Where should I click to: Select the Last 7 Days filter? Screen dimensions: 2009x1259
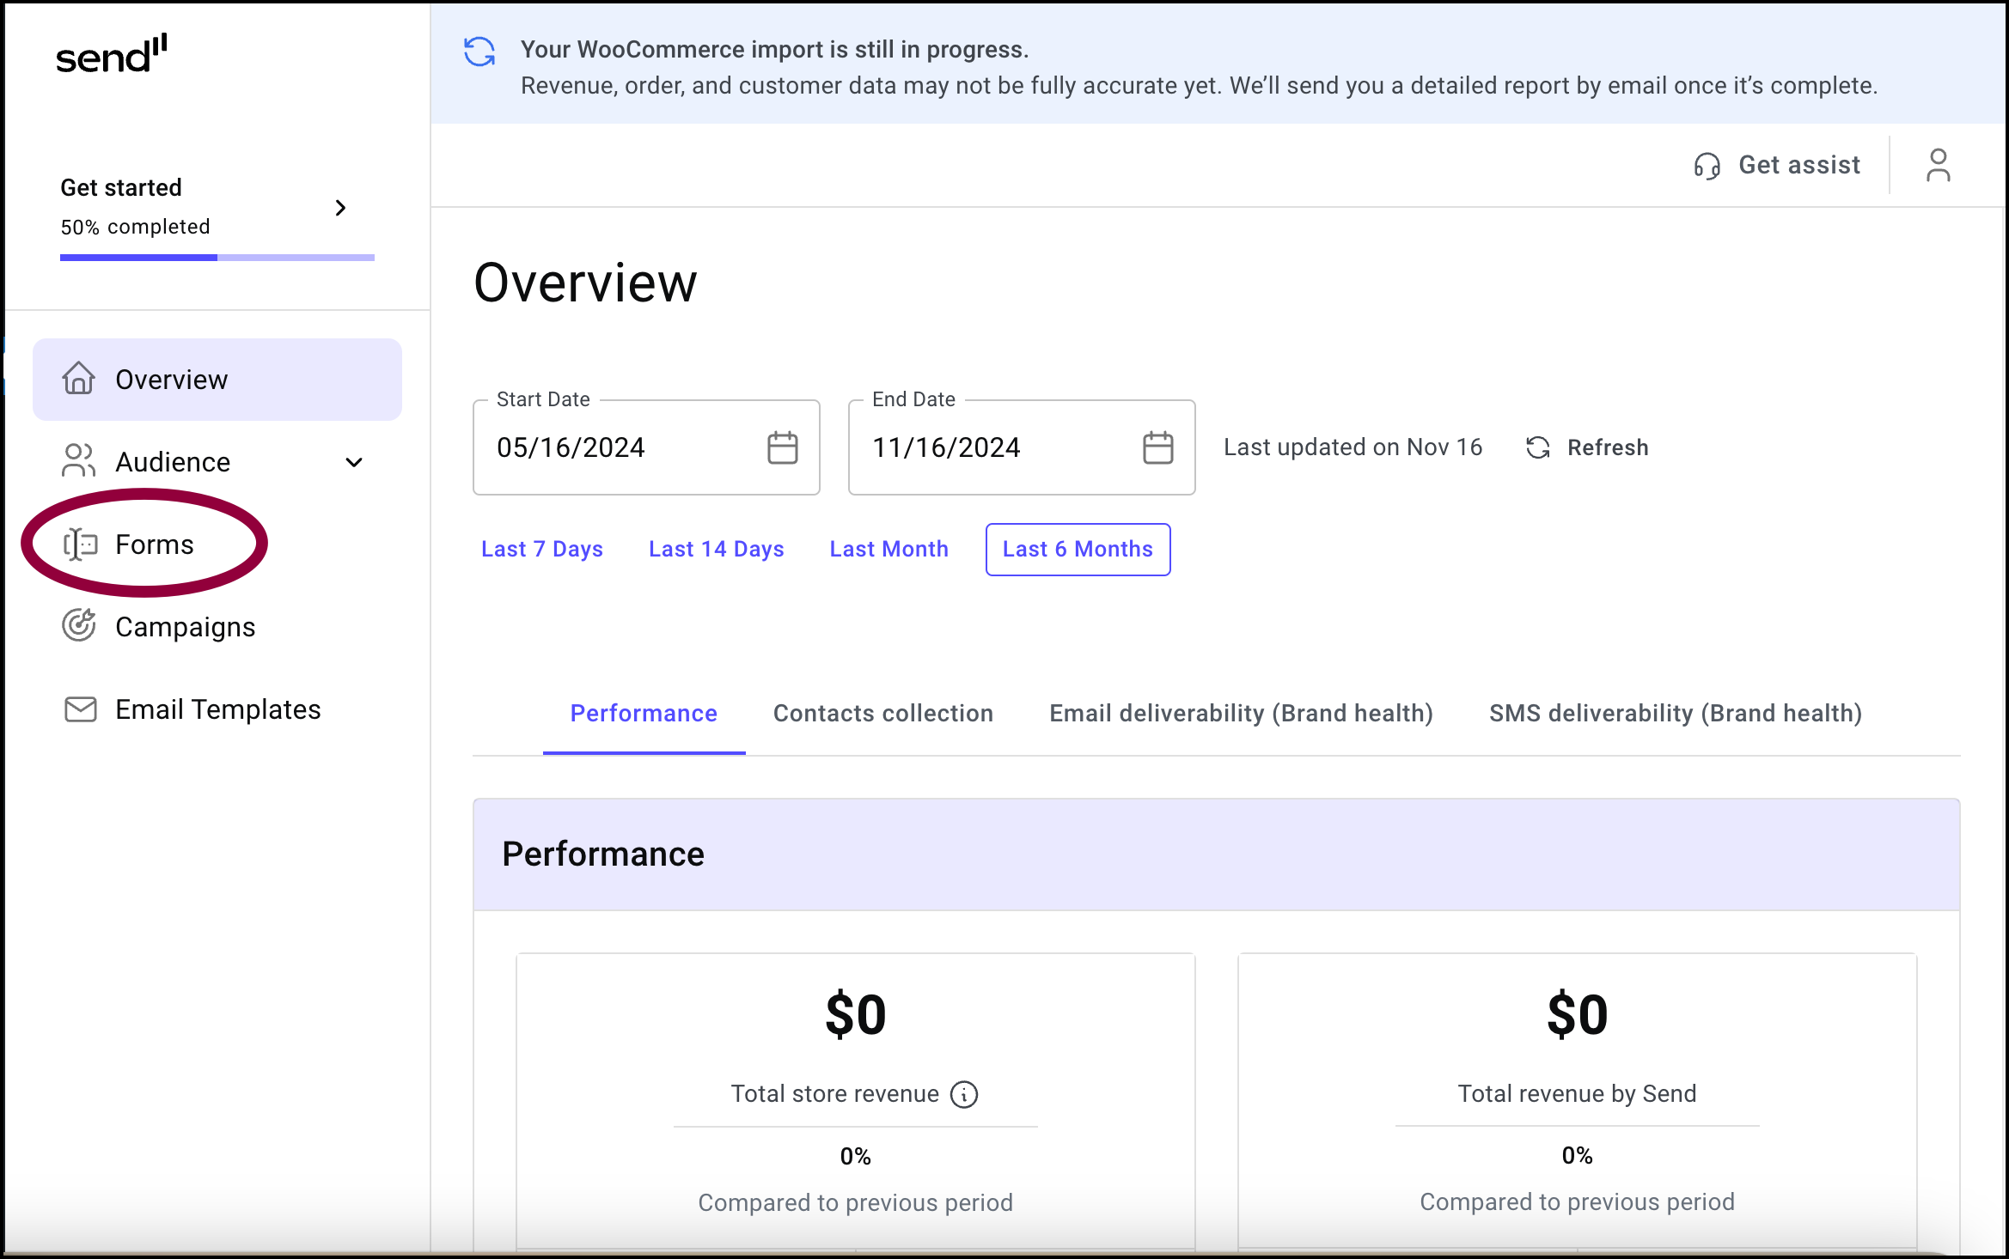coord(541,548)
